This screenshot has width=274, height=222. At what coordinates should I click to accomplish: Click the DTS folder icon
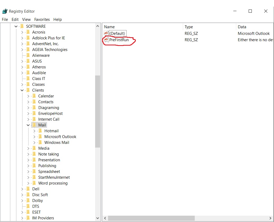[28, 206]
